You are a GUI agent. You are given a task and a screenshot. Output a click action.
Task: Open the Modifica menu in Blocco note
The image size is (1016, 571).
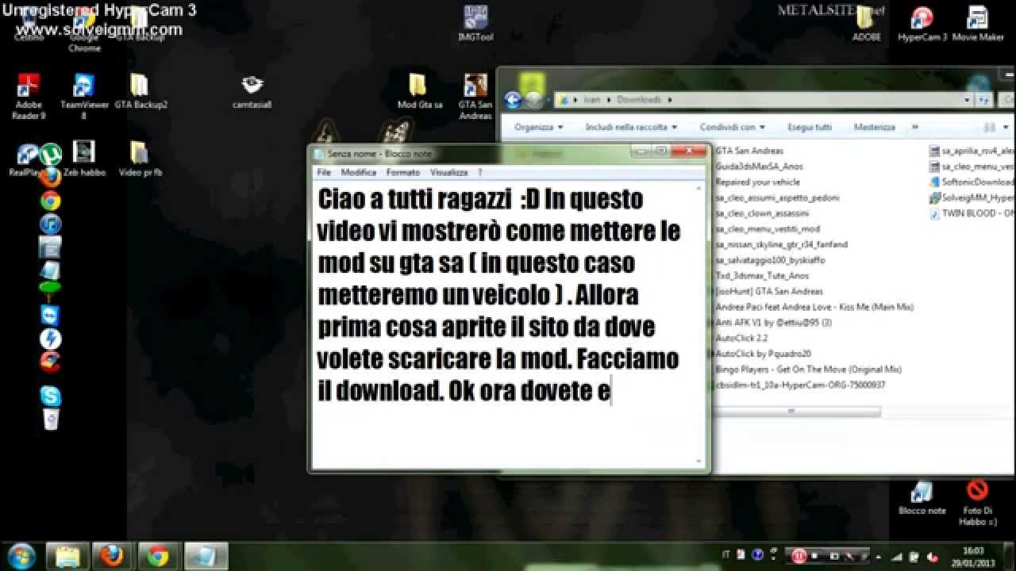pyautogui.click(x=359, y=172)
